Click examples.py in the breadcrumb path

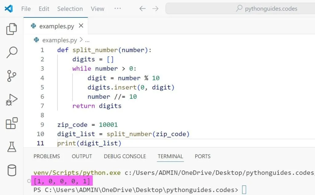pyautogui.click(x=59, y=40)
